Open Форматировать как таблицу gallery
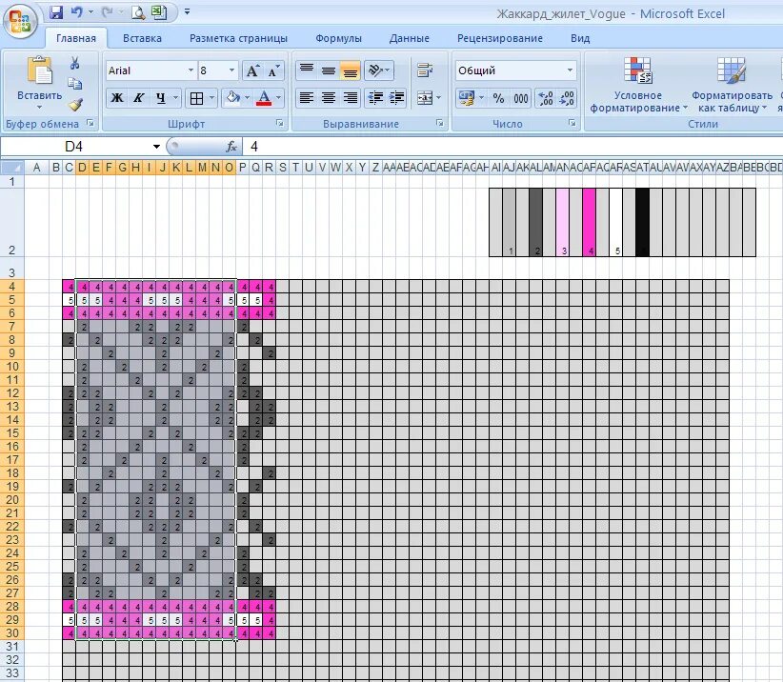 [732, 85]
